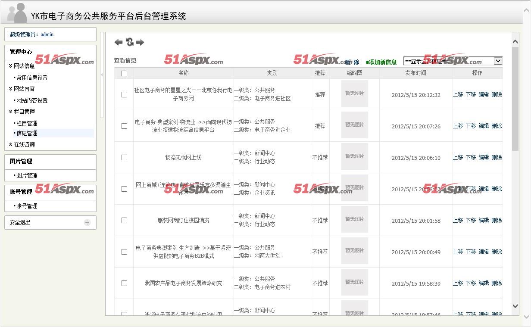This screenshot has width=531, height=327.
Task: Click 下移 for 电子商务典型案例-生产制造 row
Action: coord(471,252)
